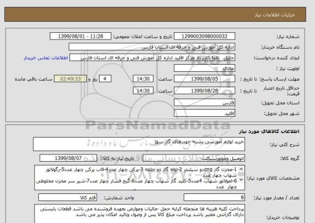Click response deadline date 1399/08/05
The image size is (315, 223).
click(205, 79)
